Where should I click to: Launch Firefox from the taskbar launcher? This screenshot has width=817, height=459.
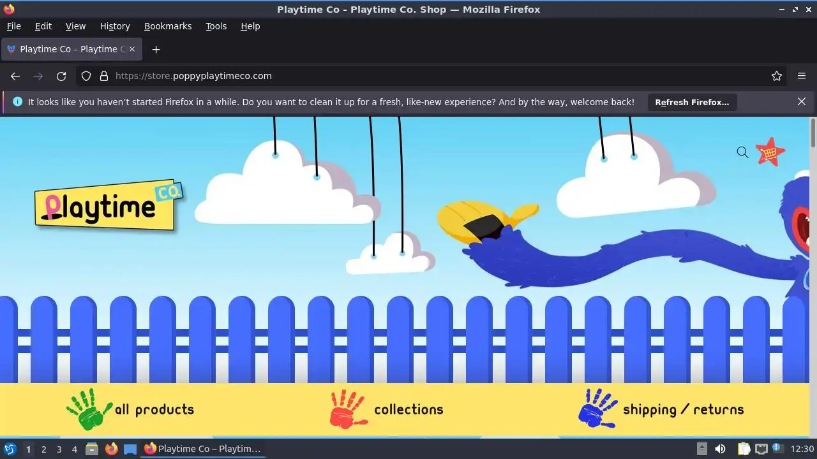pos(111,449)
